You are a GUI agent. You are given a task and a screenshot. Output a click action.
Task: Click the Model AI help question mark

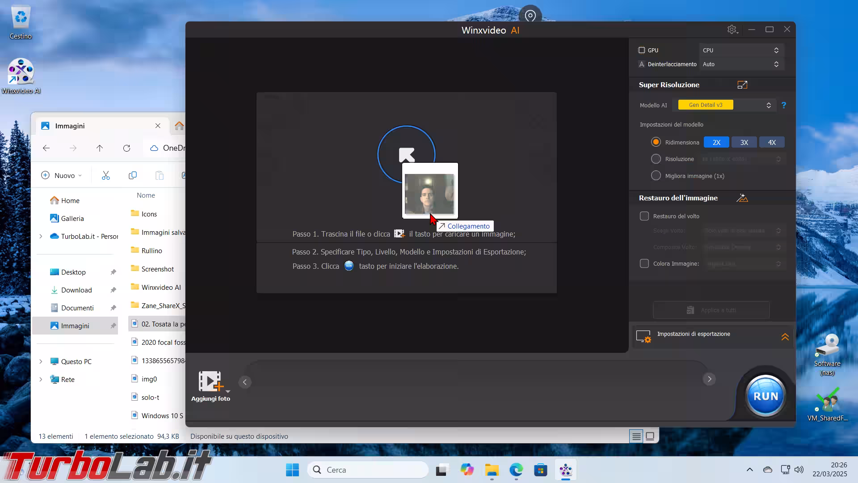point(783,105)
